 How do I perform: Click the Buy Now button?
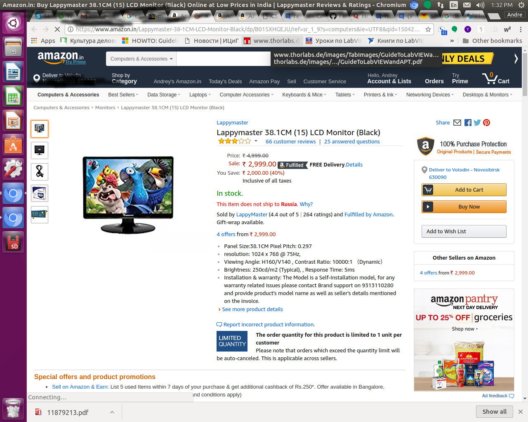[x=464, y=206]
